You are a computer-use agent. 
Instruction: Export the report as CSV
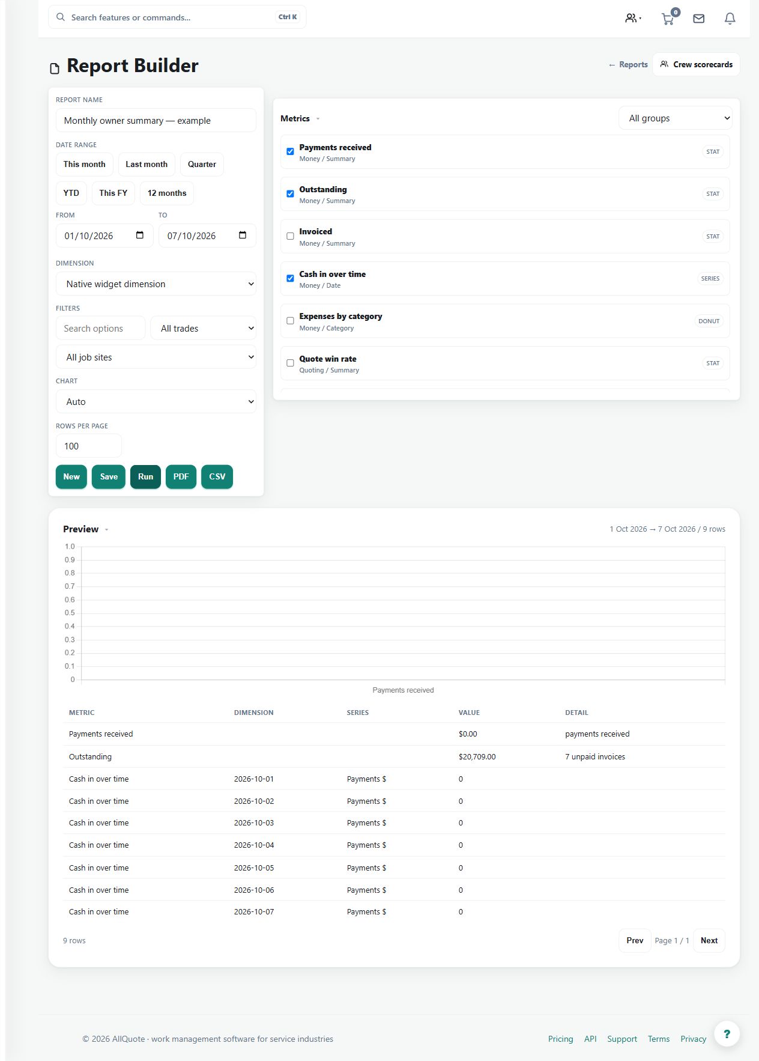pyautogui.click(x=217, y=476)
